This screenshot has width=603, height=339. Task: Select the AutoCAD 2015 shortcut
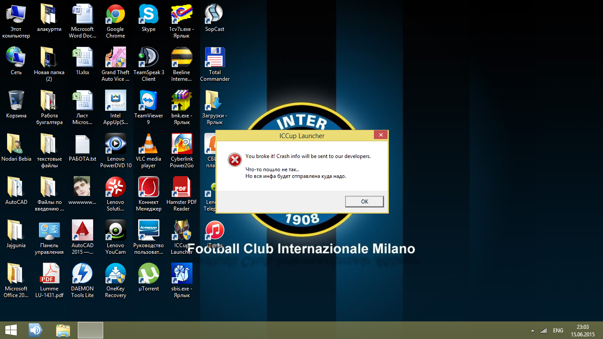pos(82,237)
